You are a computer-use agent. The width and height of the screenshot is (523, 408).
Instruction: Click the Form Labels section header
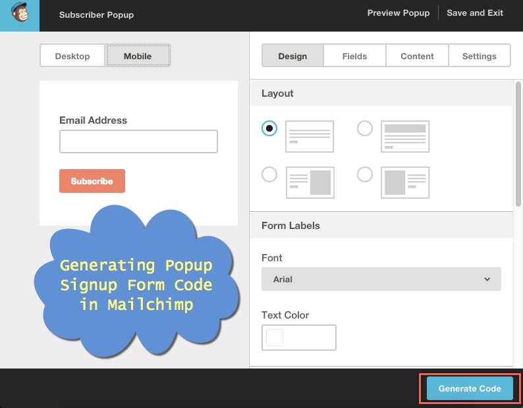click(x=381, y=225)
